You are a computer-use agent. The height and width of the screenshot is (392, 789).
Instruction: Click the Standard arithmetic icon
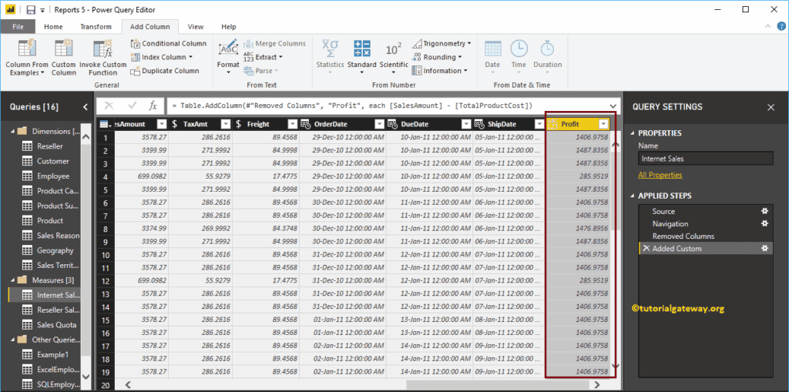pyautogui.click(x=361, y=49)
